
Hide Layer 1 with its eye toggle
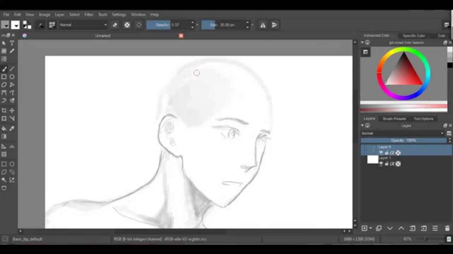click(x=381, y=163)
